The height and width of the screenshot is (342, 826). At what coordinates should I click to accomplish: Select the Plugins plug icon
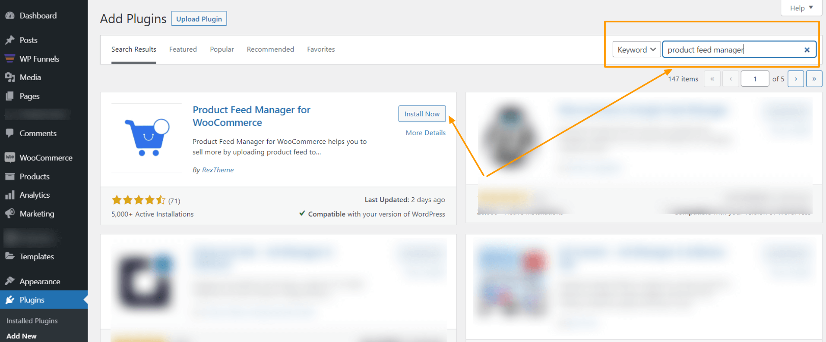[9, 300]
